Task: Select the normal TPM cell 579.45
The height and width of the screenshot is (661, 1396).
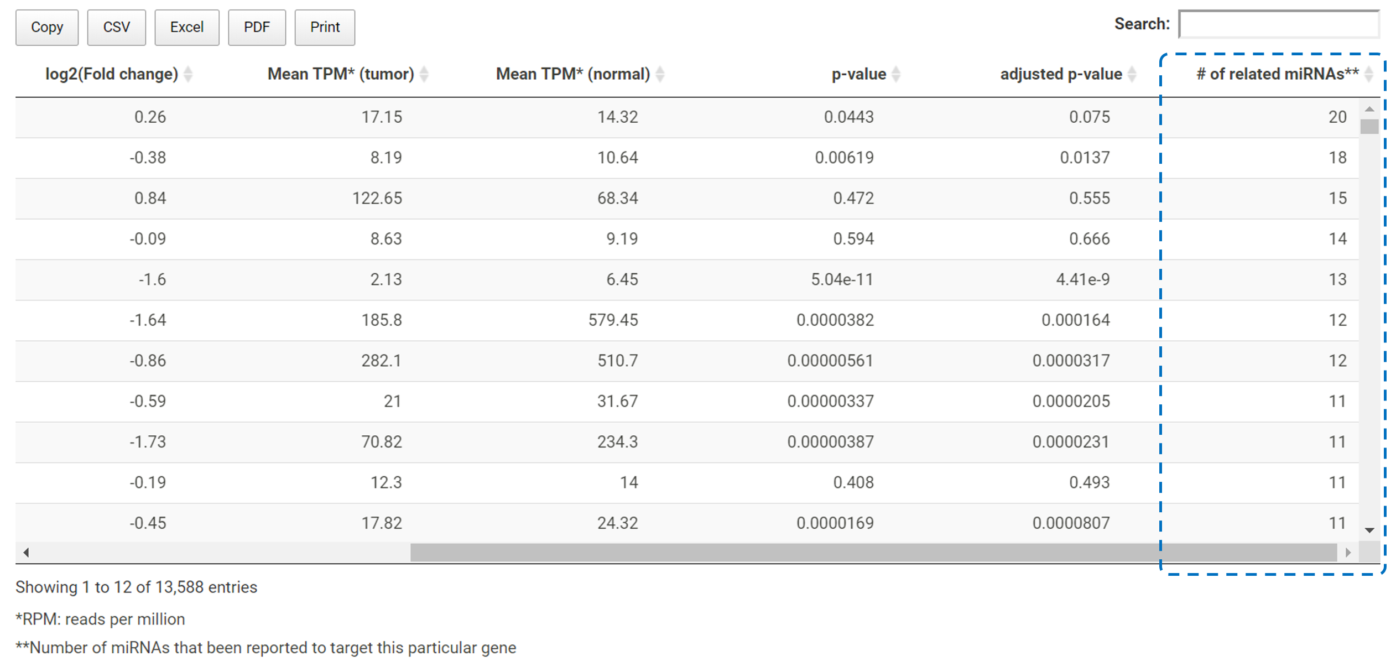Action: click(613, 320)
